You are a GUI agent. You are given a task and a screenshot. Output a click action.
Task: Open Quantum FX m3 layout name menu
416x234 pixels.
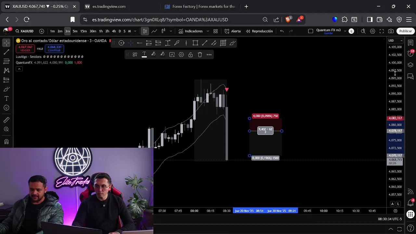(329, 30)
